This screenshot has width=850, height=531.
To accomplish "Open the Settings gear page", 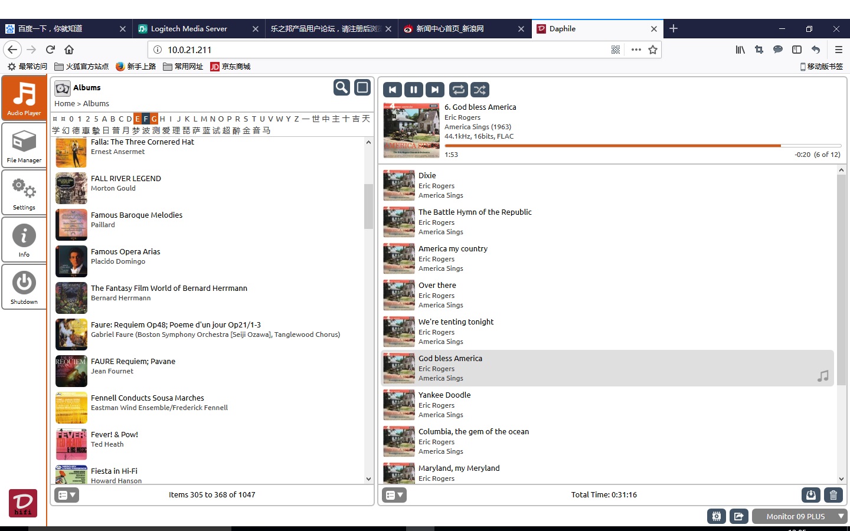I will tap(24, 193).
